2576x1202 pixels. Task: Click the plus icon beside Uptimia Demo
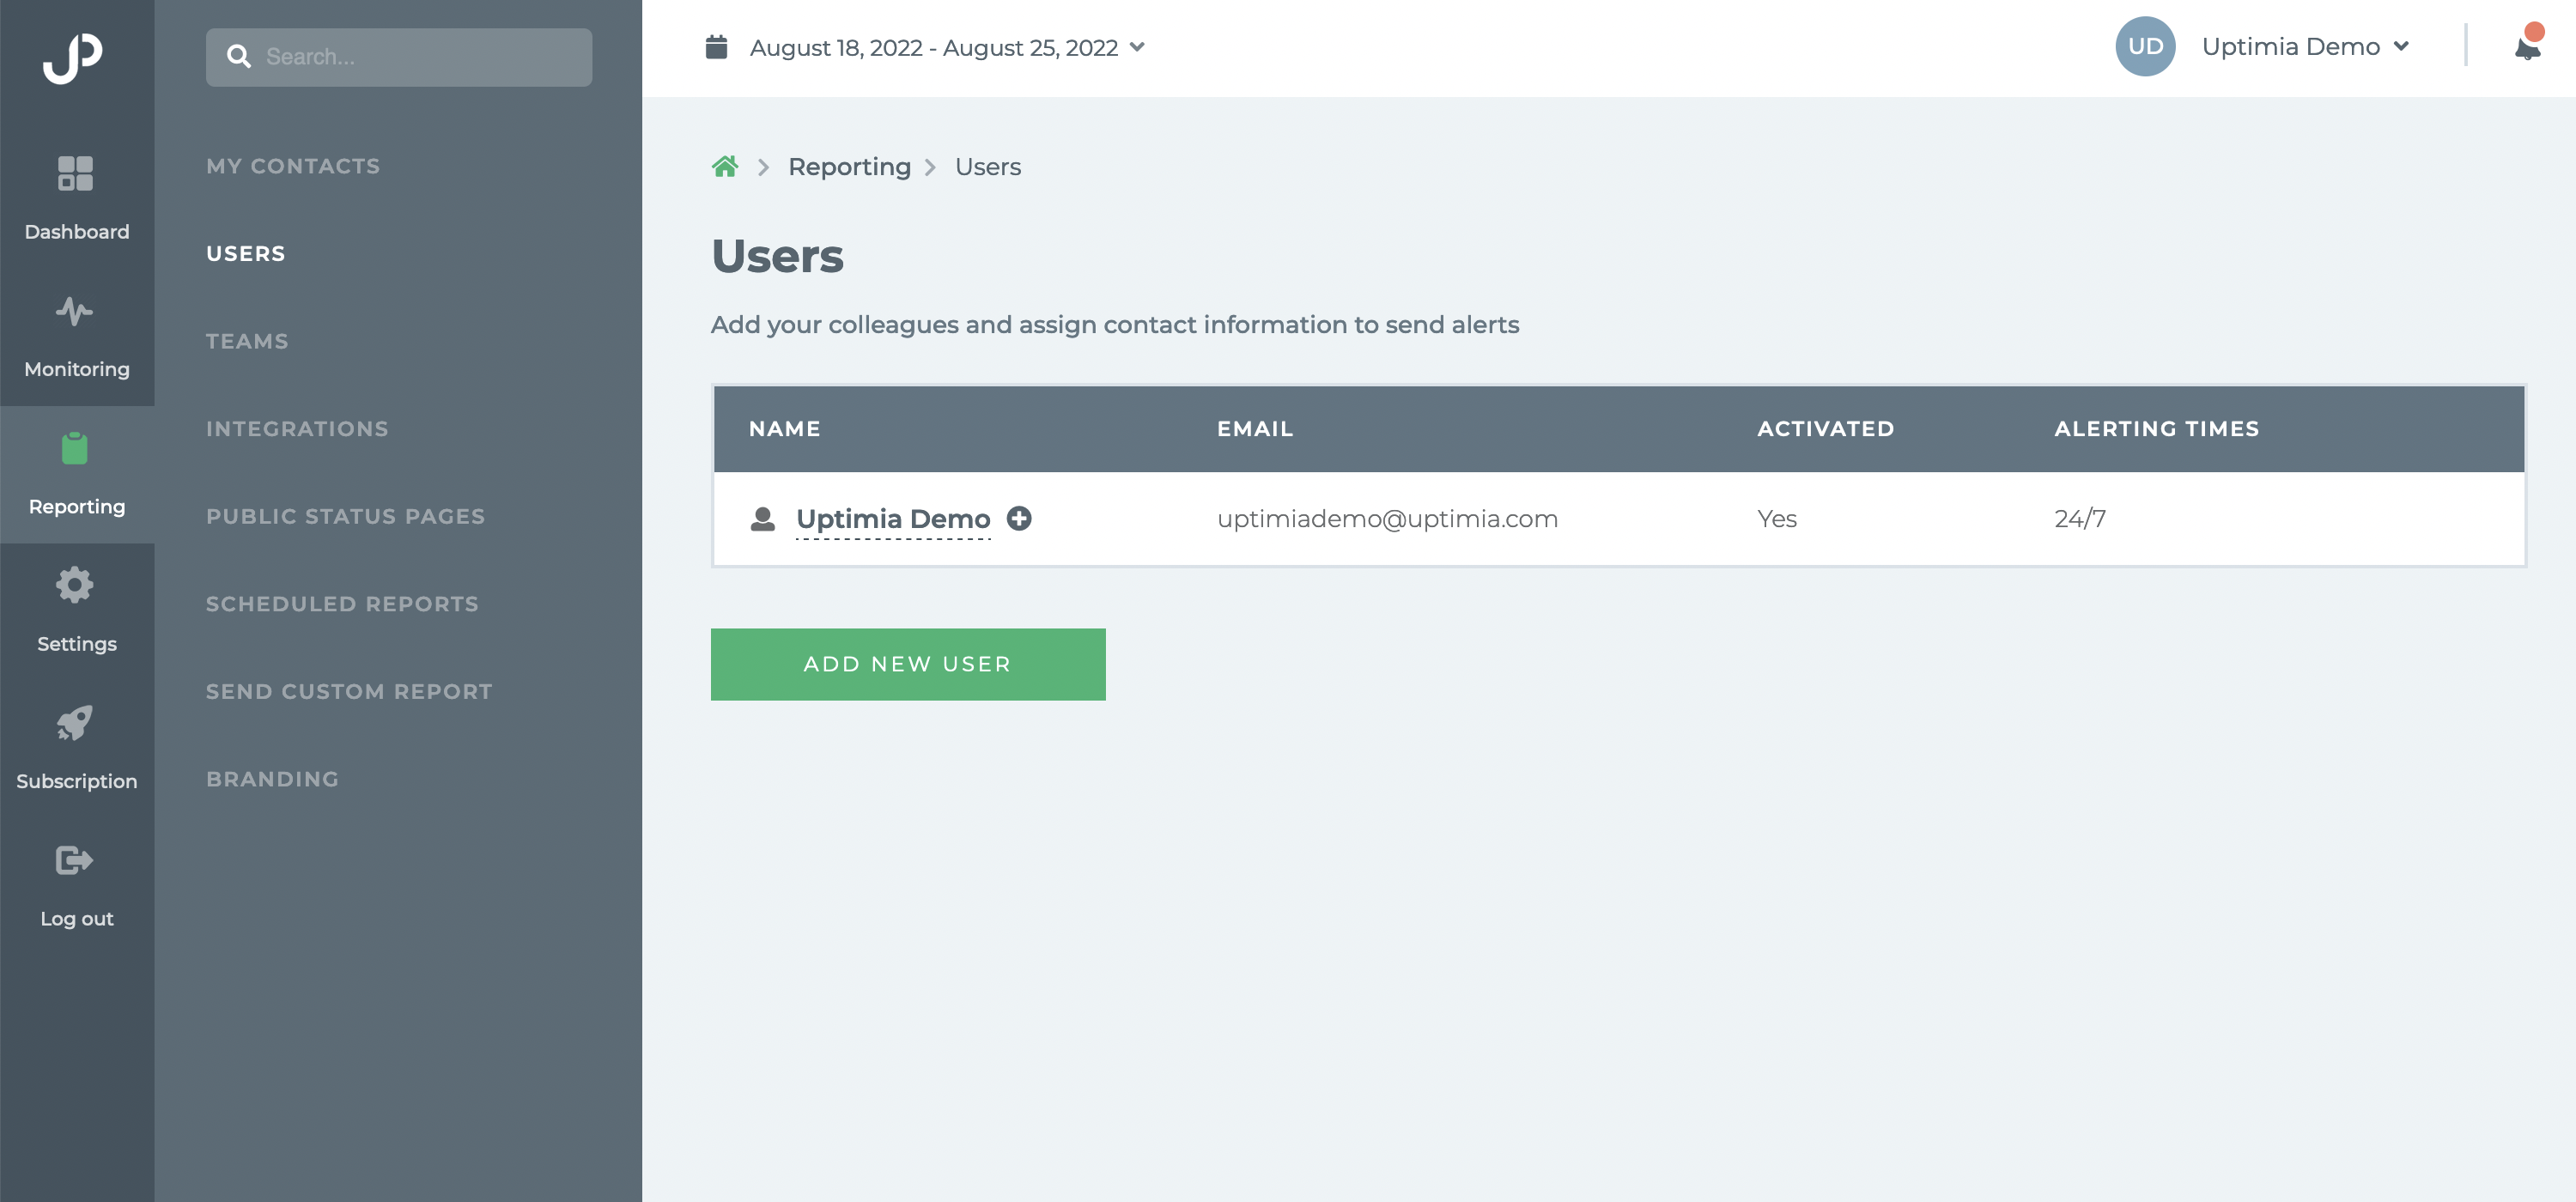click(1019, 518)
